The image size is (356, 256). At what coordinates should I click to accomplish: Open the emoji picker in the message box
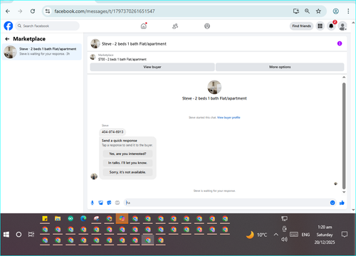coord(333,203)
